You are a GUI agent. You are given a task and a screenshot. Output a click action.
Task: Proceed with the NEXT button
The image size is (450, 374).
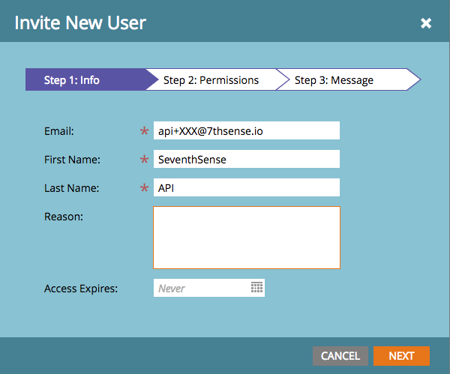click(x=401, y=356)
